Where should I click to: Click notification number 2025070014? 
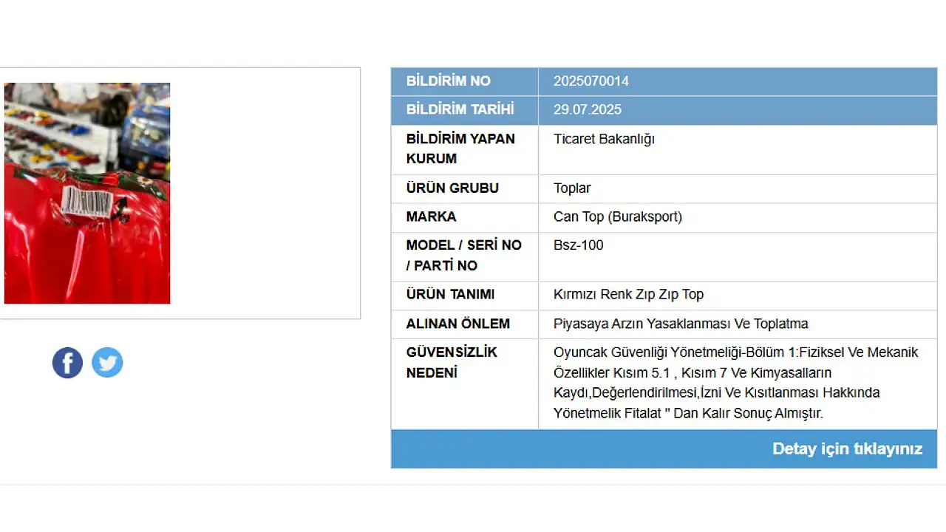tap(591, 81)
